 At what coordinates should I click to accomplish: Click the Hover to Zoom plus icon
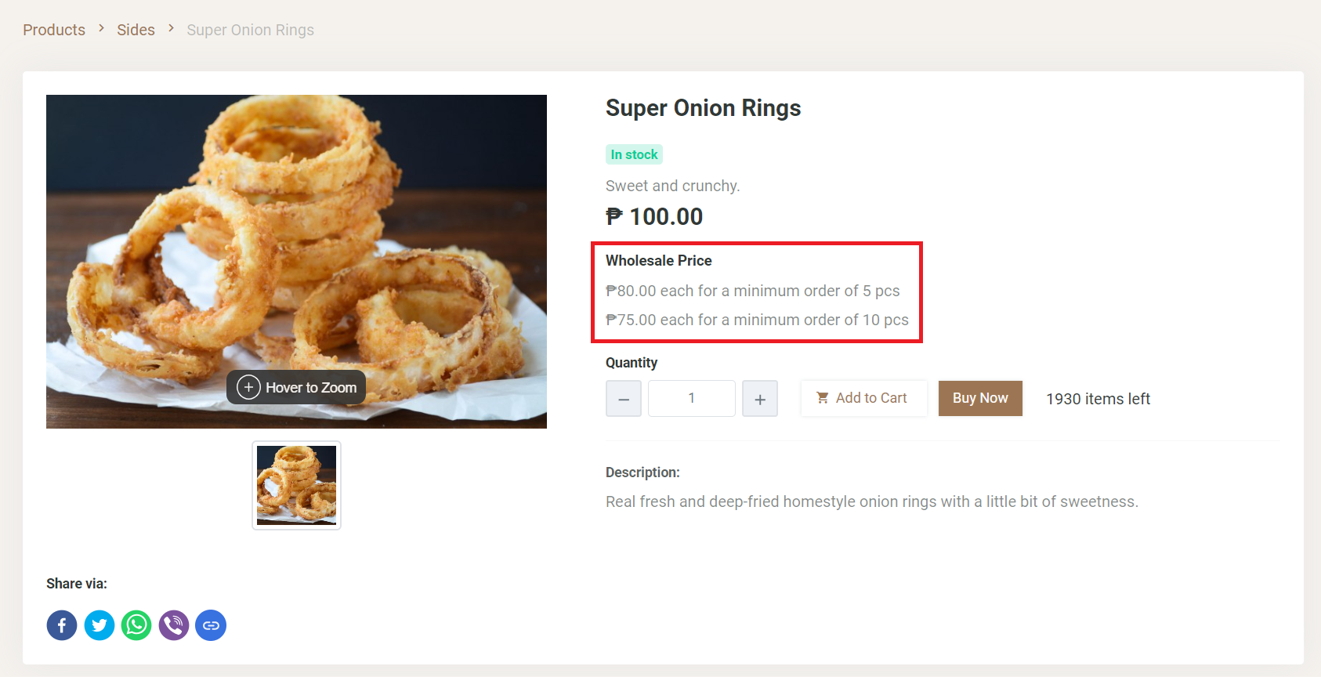[x=248, y=387]
